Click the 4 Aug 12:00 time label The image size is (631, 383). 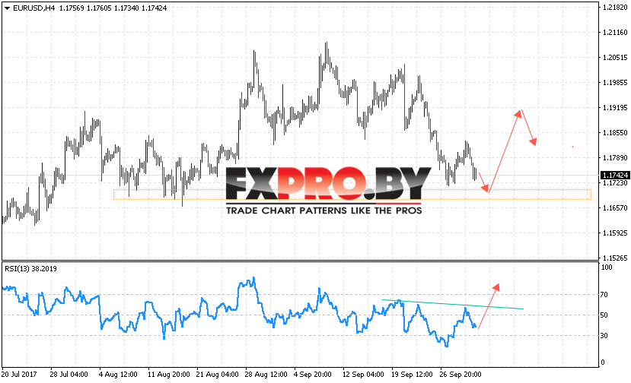pyautogui.click(x=118, y=374)
